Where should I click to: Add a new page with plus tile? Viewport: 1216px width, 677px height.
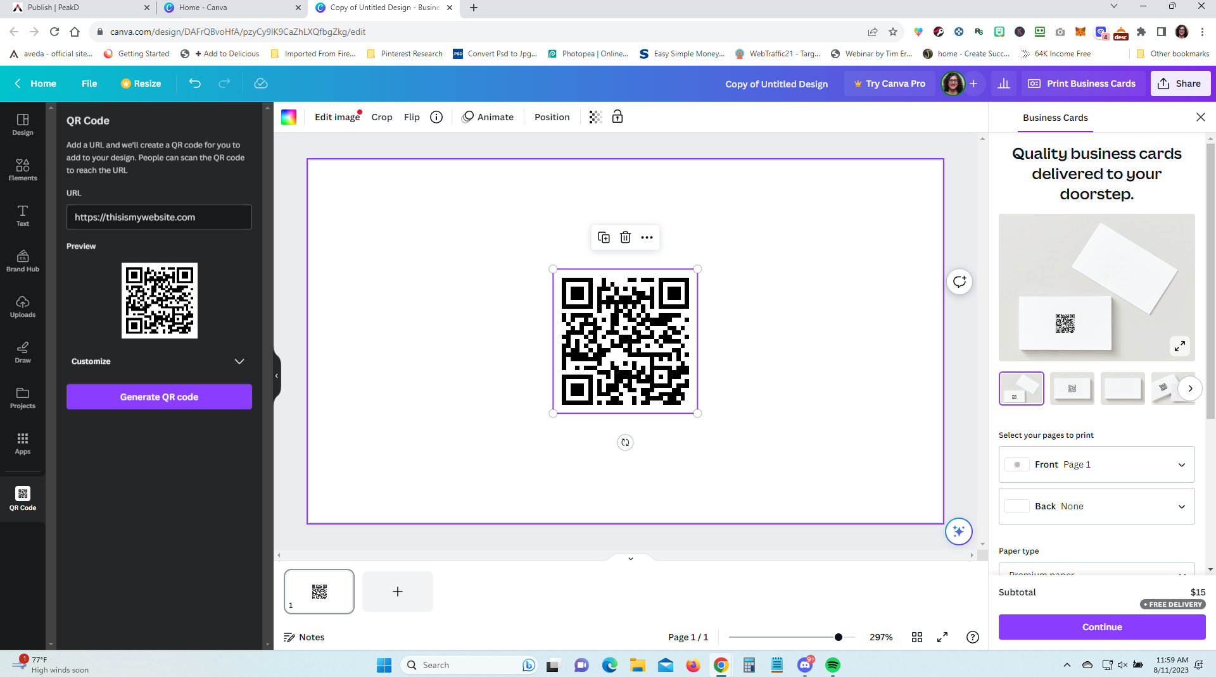(x=398, y=592)
